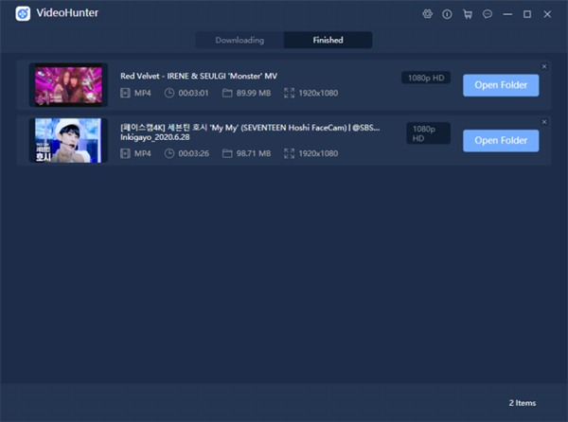The height and width of the screenshot is (422, 568).
Task: Click MP4 format icon in SEVENTEEN Hoshi row
Action: [x=125, y=153]
